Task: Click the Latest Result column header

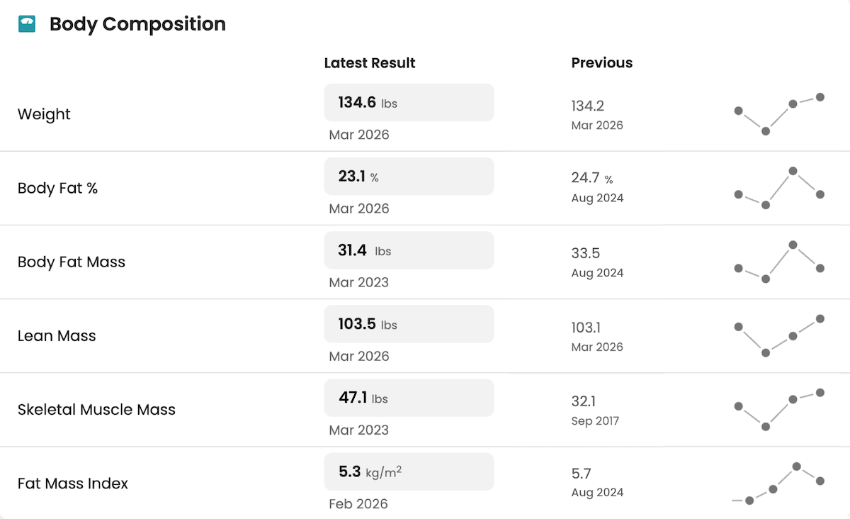Action: pyautogui.click(x=370, y=62)
